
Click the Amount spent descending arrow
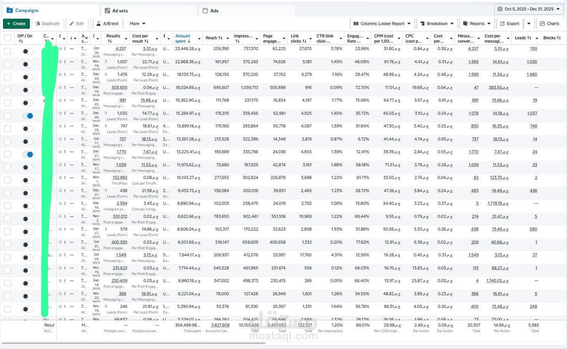click(189, 41)
